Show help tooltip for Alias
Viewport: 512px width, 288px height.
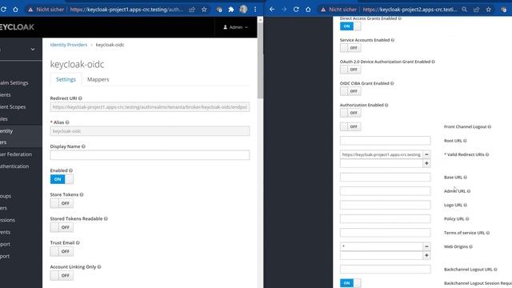coord(67,122)
